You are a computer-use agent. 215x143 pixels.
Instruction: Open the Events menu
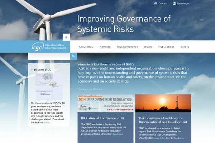tap(185, 47)
